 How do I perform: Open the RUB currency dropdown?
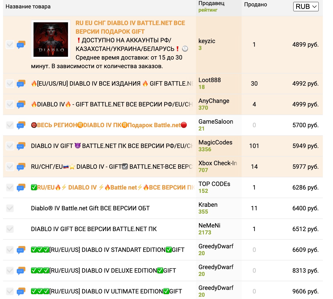[306, 7]
